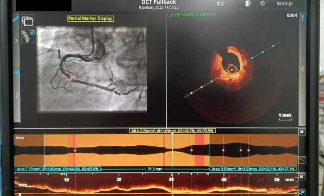This screenshot has width=324, height=196.
Task: Click the Partial Marker Display label
Action: (x=90, y=18)
